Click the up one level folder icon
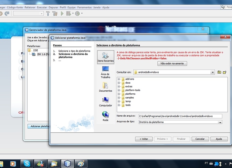232x168 pixels. click(x=219, y=72)
